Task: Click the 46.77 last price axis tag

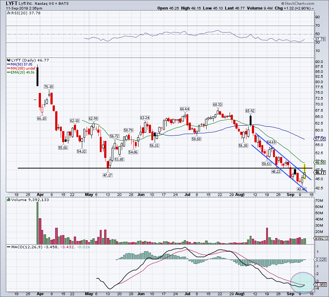Action: [320, 172]
